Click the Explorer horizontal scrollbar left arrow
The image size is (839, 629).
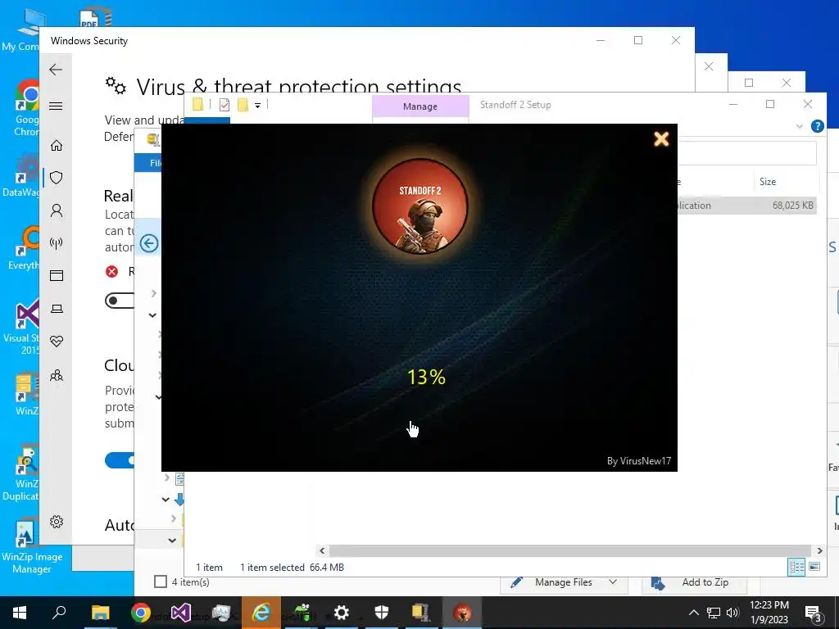[x=322, y=550]
